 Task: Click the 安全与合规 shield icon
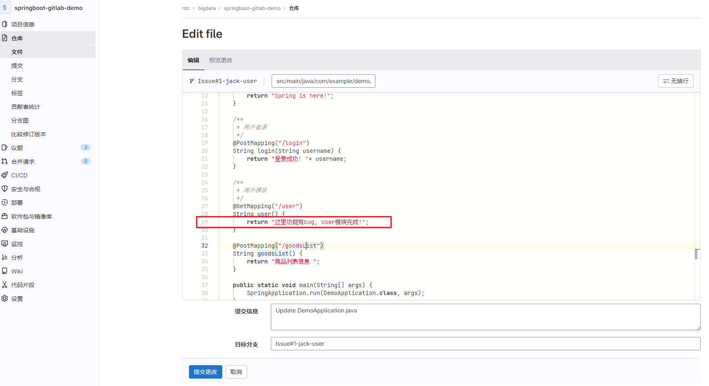point(5,189)
